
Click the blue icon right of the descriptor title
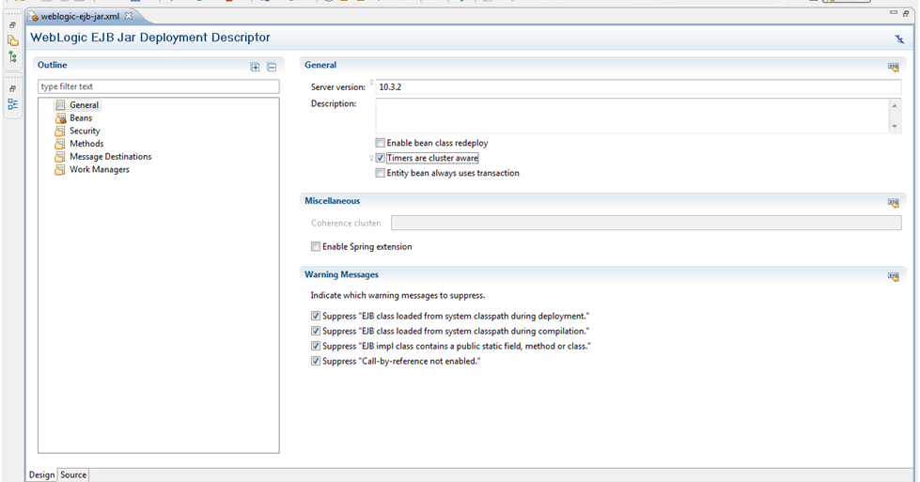899,39
